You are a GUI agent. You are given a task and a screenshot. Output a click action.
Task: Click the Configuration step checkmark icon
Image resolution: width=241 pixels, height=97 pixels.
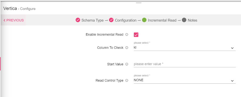pyautogui.click(x=111, y=20)
